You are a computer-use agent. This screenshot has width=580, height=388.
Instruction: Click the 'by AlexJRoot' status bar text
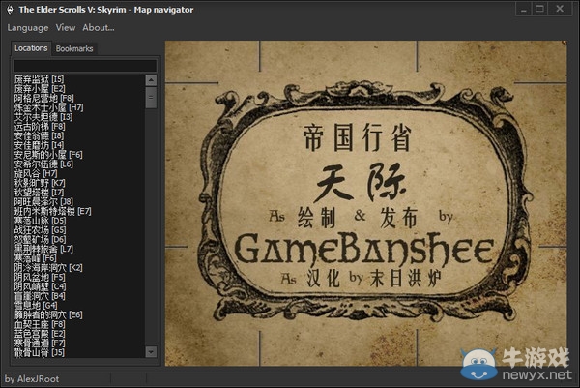coord(32,379)
